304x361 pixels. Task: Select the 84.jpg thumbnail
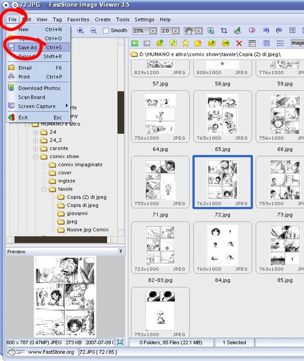click(222, 247)
